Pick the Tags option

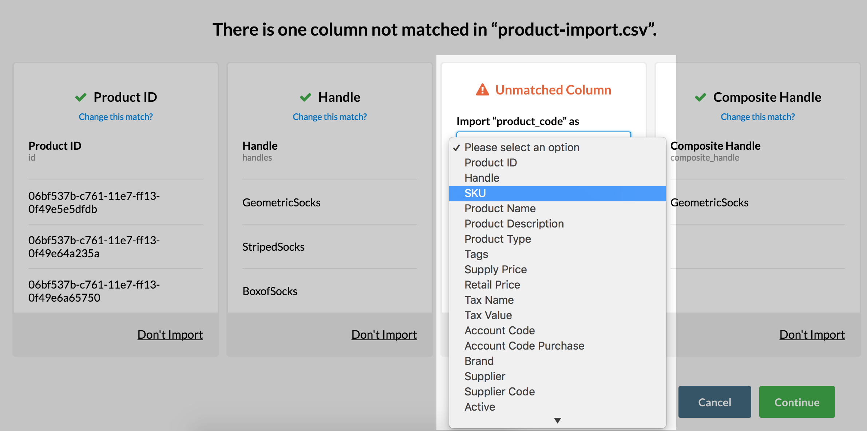tap(476, 254)
